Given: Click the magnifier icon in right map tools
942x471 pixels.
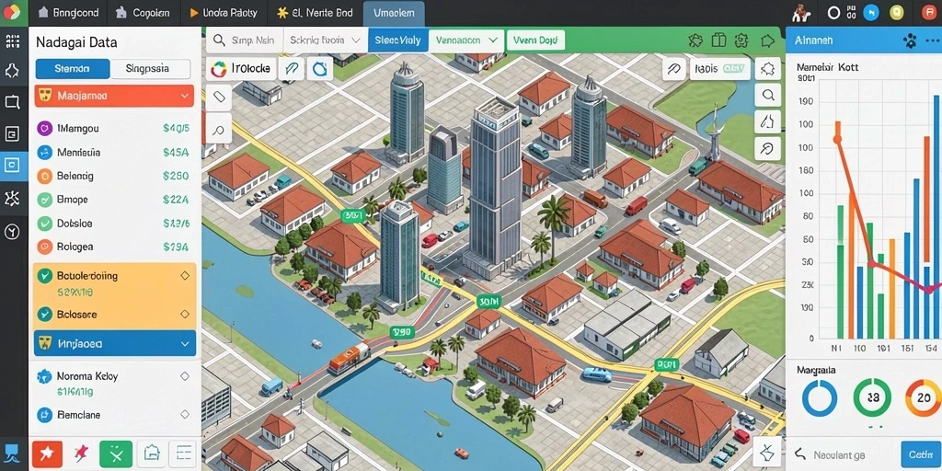Looking at the screenshot, I should pos(767,95).
